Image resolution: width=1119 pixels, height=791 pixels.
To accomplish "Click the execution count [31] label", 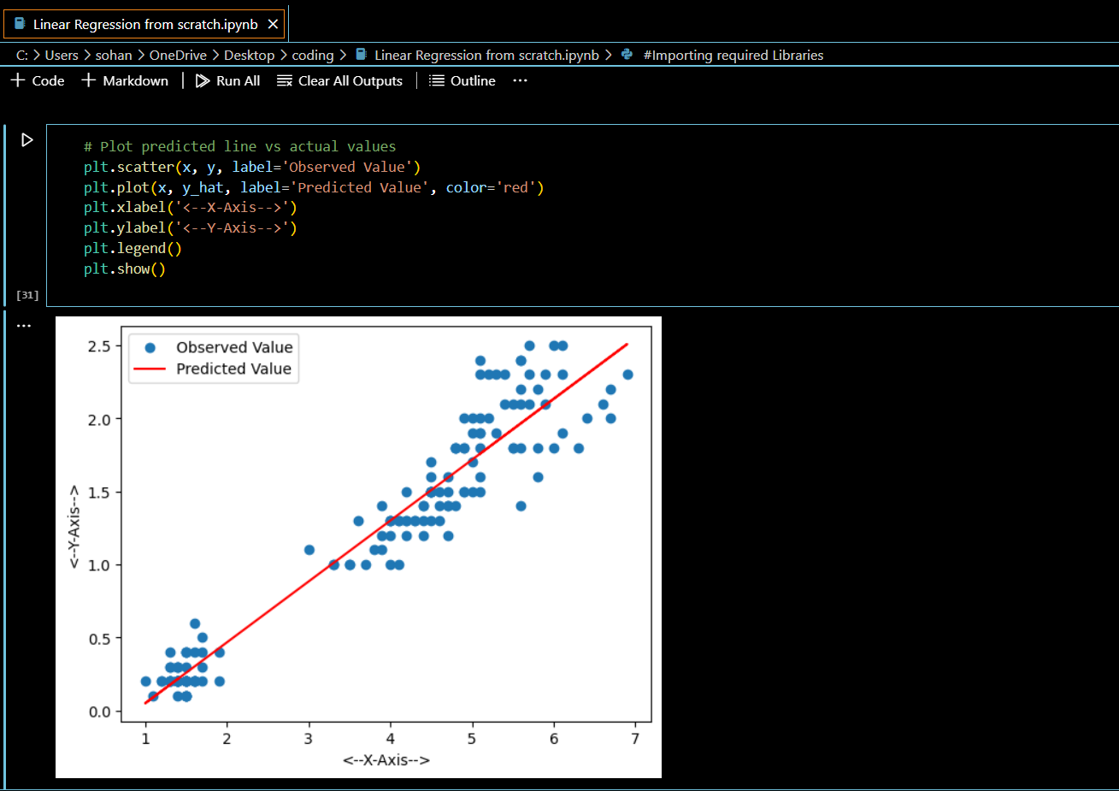I will 27,295.
